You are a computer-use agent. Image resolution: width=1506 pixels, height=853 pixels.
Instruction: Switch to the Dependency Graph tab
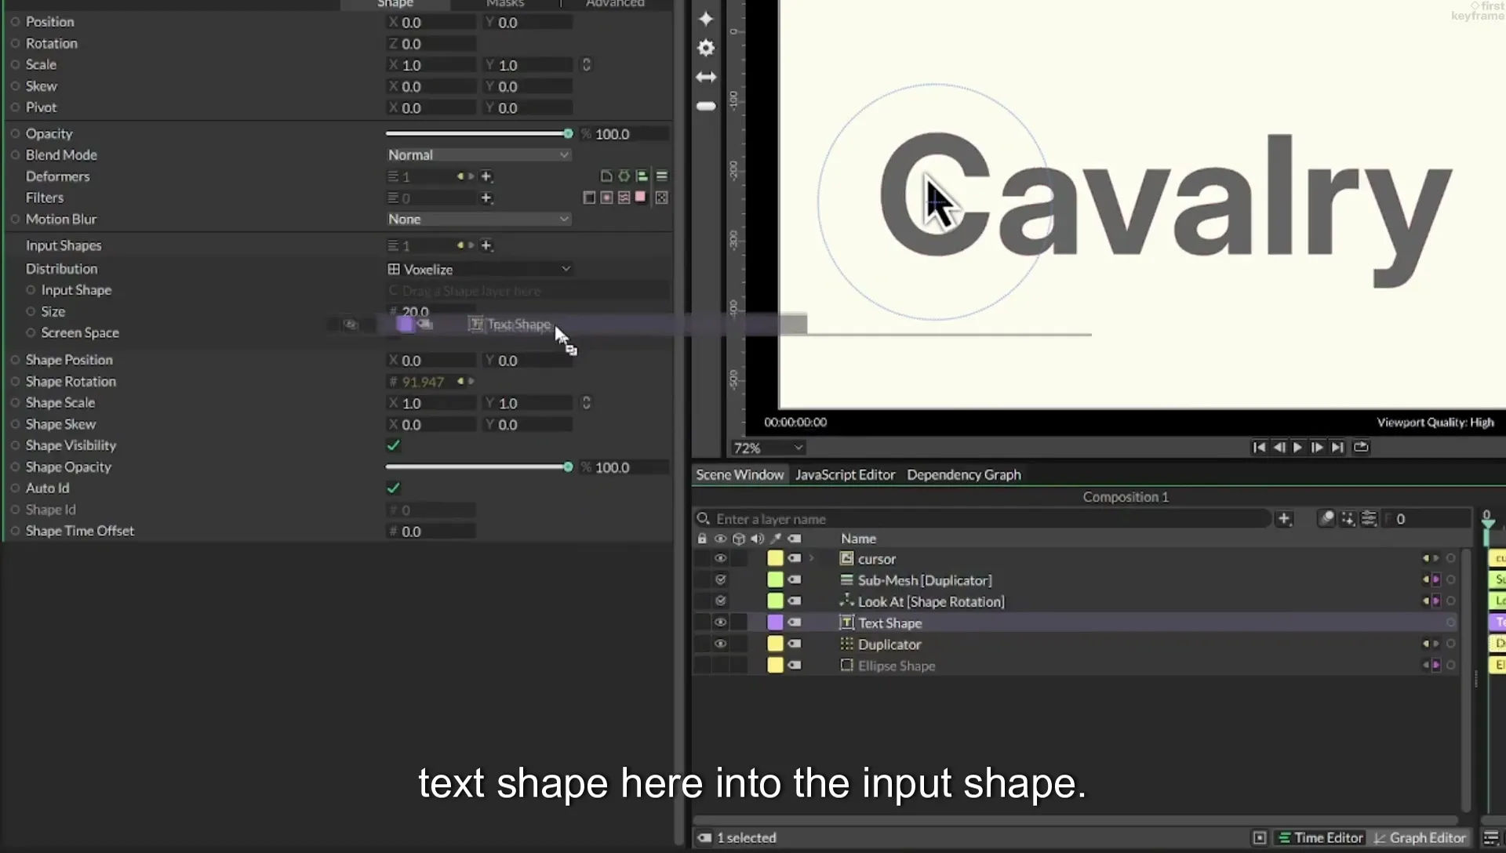[964, 474]
